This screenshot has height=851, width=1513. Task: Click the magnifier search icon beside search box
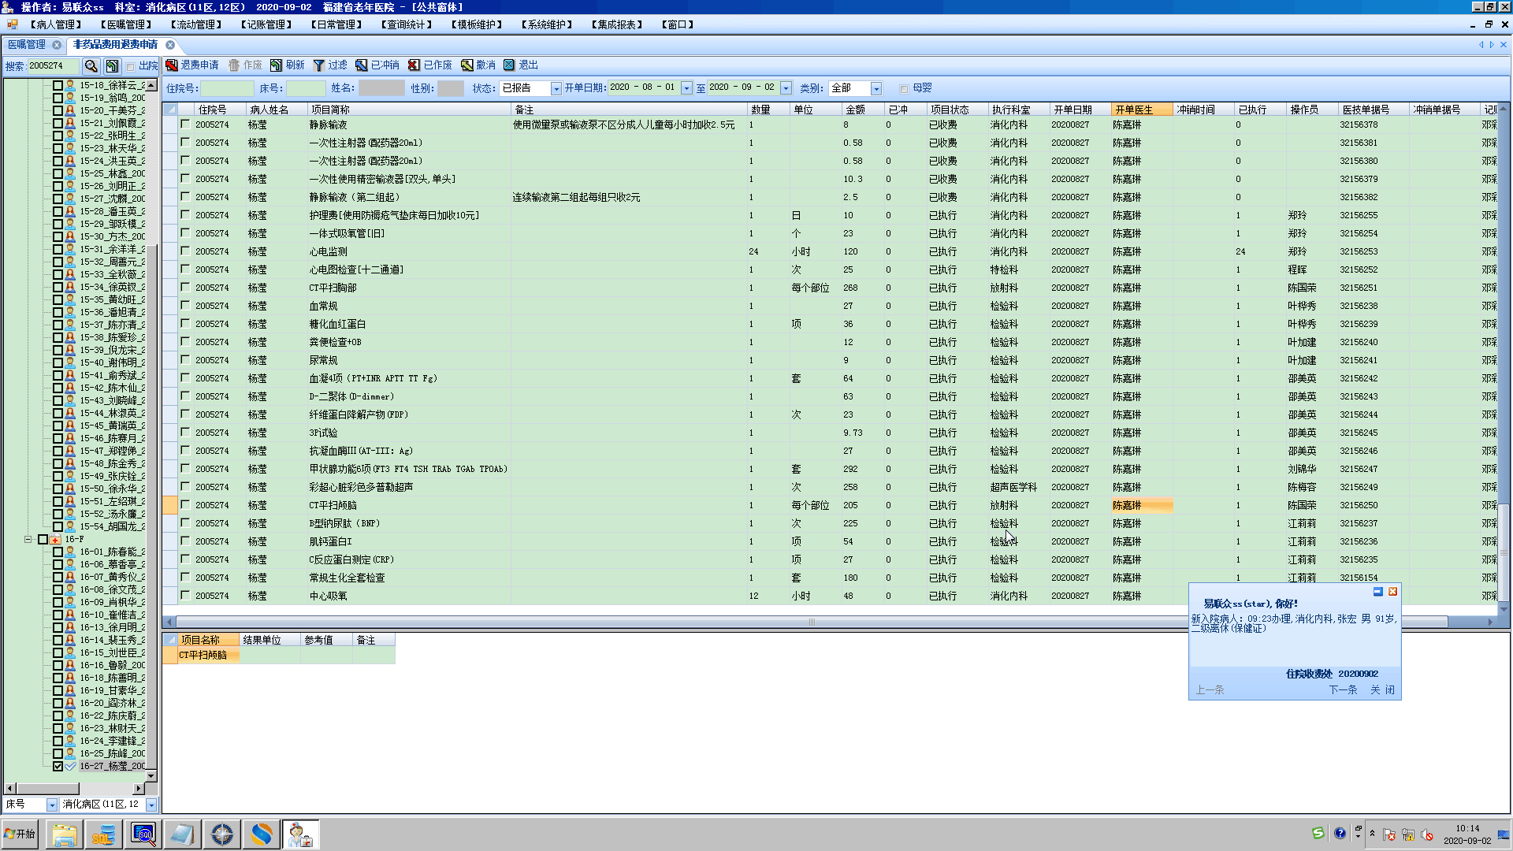(91, 66)
